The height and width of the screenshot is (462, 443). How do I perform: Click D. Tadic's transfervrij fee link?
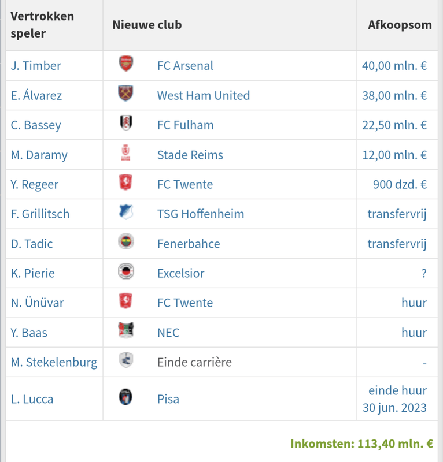tap(397, 244)
